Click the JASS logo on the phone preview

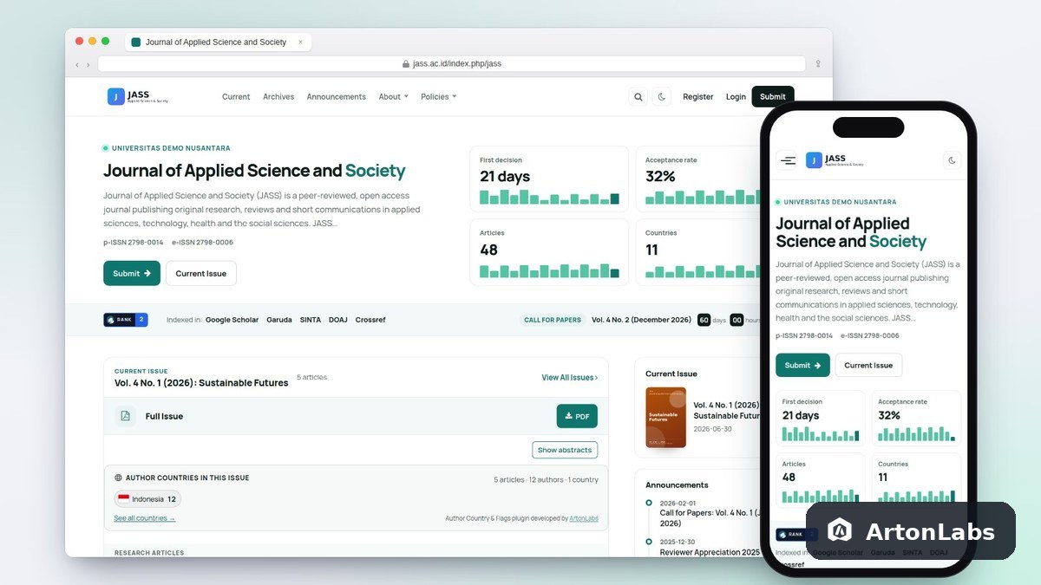[x=835, y=160]
